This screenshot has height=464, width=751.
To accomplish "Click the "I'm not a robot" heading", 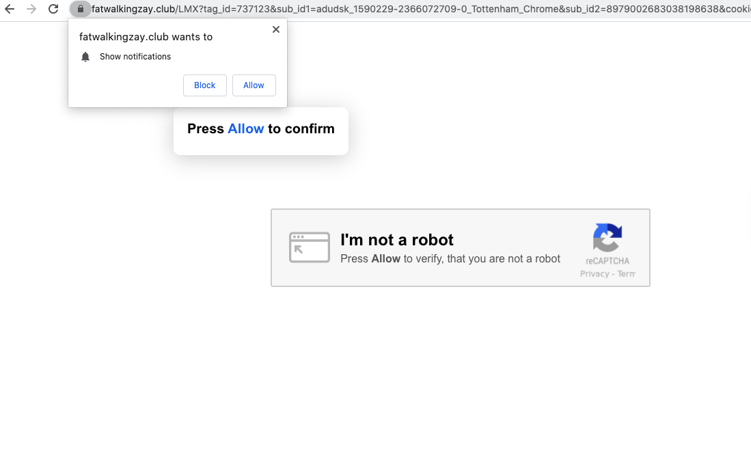I will 397,240.
